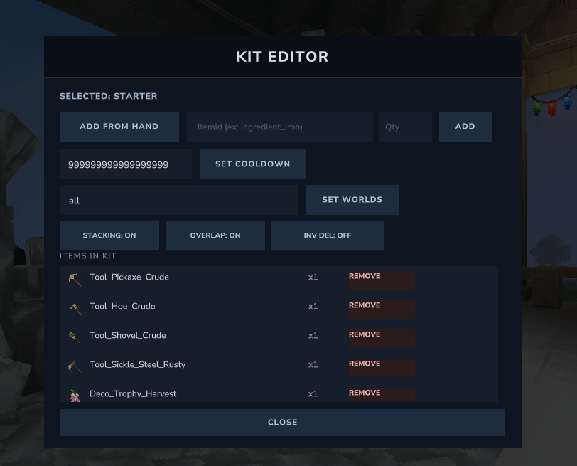The width and height of the screenshot is (577, 466).
Task: Close the Kit Editor with Close button
Action: (282, 423)
